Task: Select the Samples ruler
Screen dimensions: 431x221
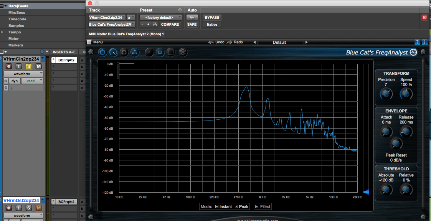Action: (x=16, y=26)
